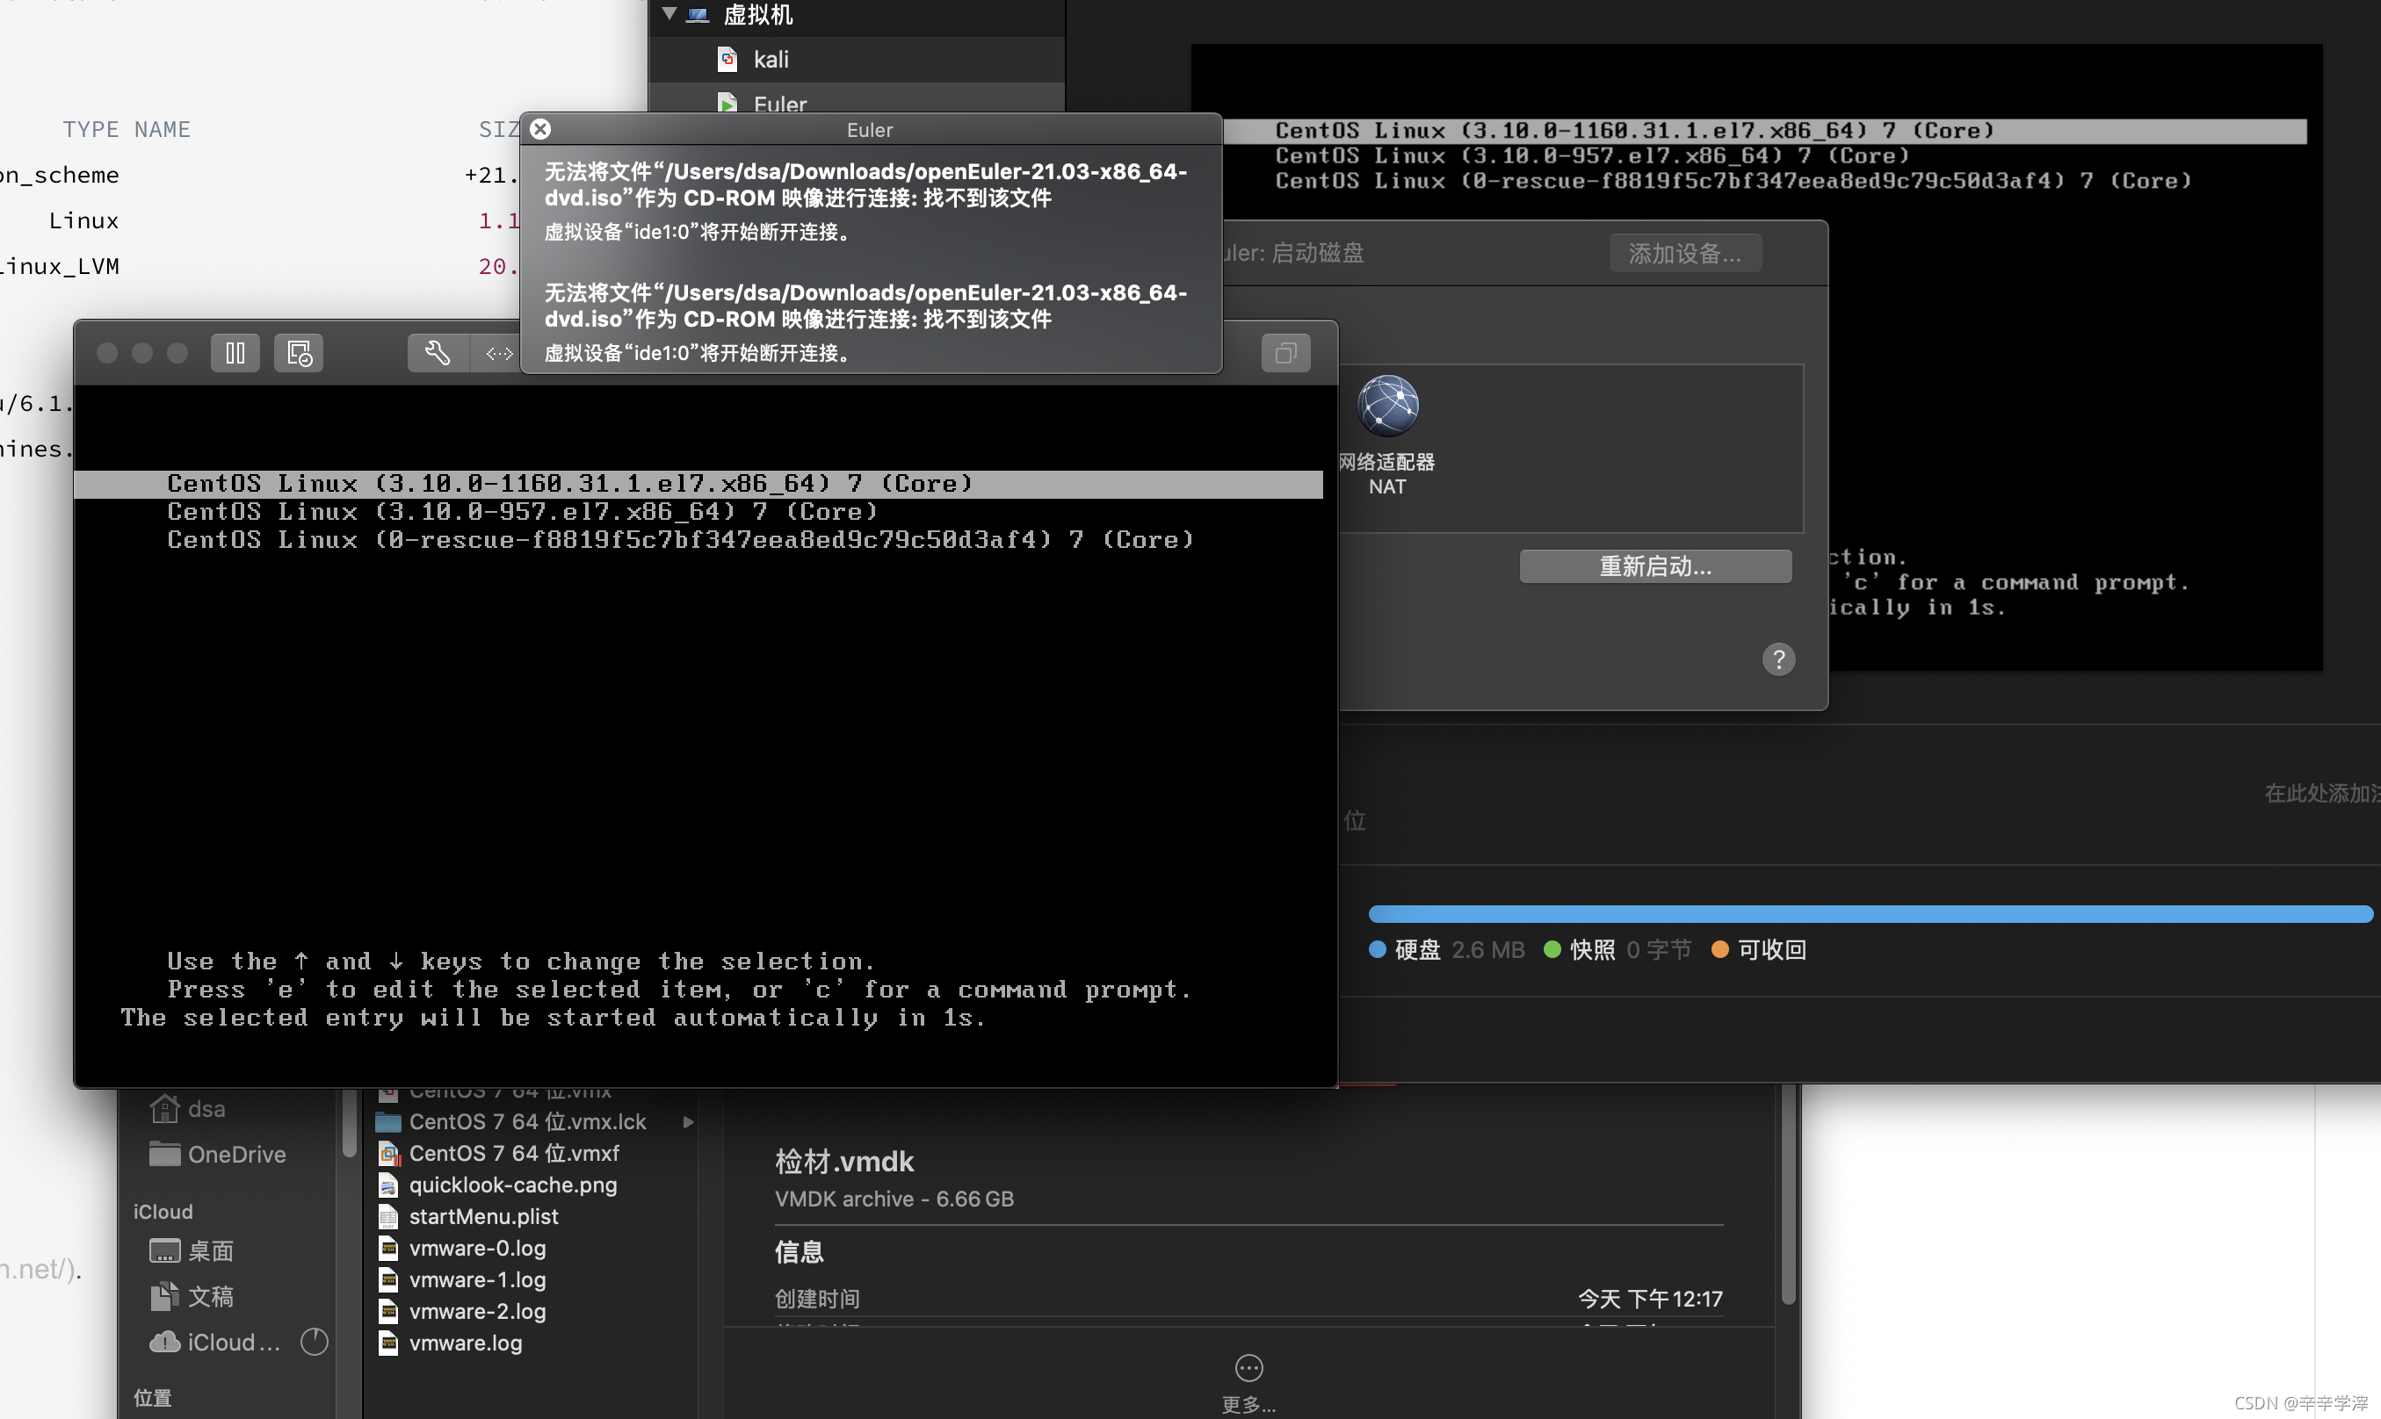
Task: Click the 网络适配器 NAT globe icon
Action: (x=1387, y=407)
